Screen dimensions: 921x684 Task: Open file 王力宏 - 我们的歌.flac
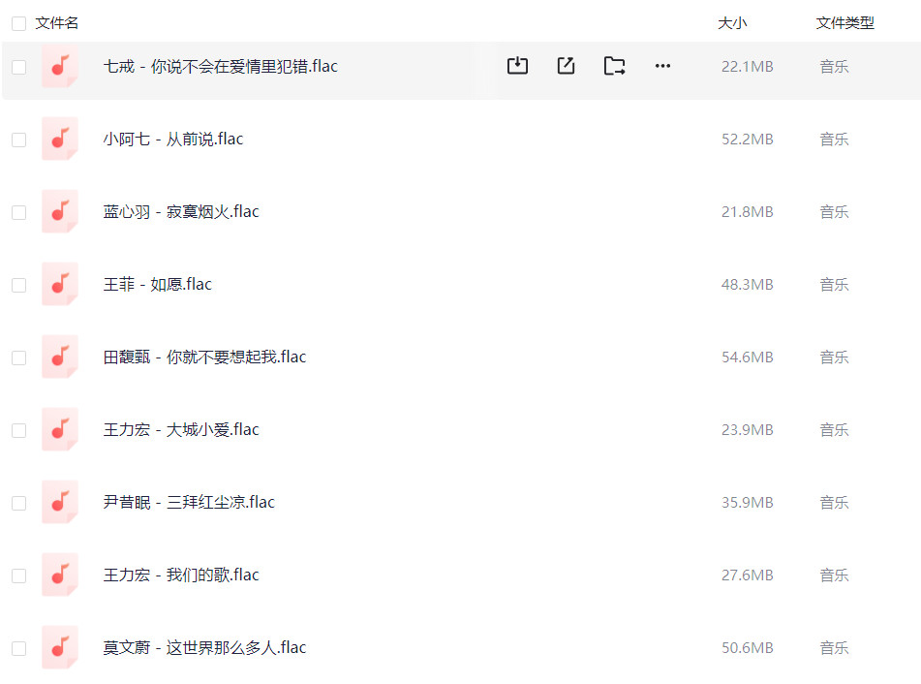point(181,575)
